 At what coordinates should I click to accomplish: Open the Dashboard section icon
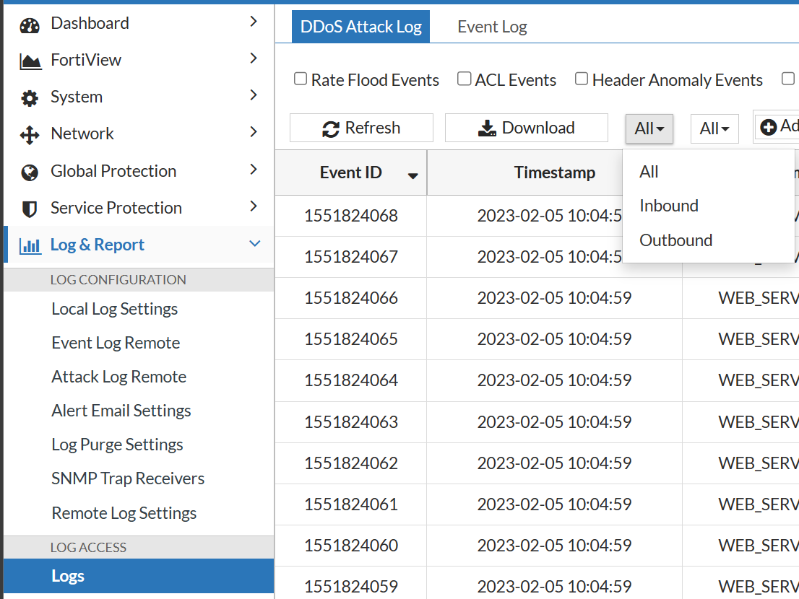[28, 22]
